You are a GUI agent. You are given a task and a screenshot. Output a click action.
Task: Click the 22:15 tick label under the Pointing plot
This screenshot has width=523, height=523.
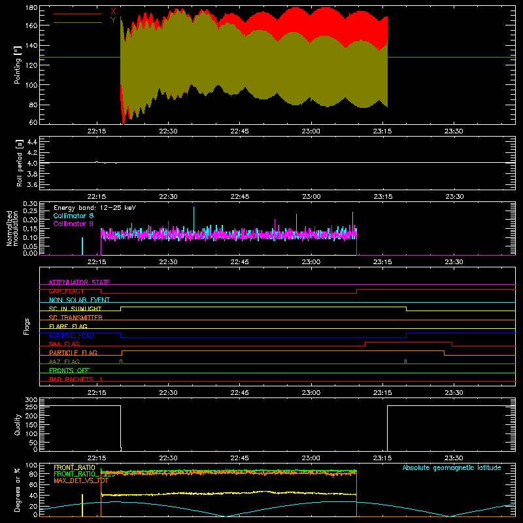click(97, 131)
